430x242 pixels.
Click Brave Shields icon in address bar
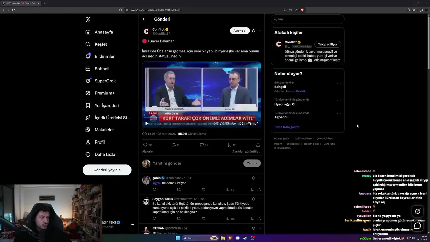tap(302, 10)
